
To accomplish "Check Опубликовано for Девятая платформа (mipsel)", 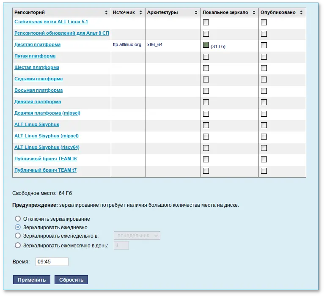I will [x=264, y=114].
